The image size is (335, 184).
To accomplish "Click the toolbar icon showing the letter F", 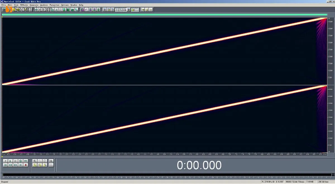I will click(x=86, y=9).
